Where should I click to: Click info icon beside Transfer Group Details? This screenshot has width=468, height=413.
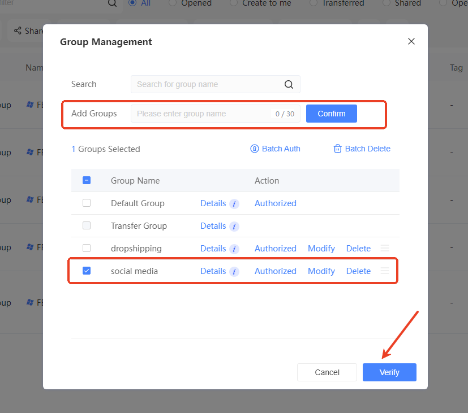(x=234, y=227)
